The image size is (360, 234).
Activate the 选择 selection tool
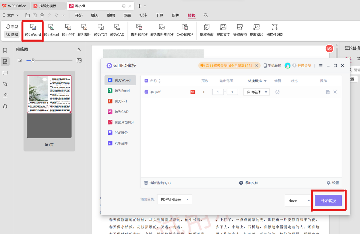12,34
